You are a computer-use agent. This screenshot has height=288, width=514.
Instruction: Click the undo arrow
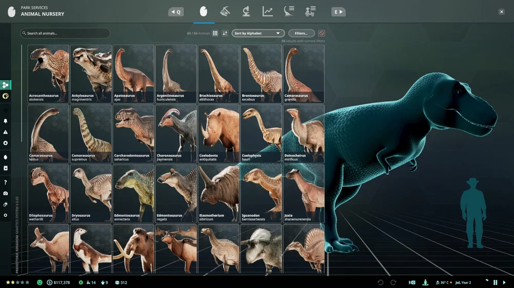coord(380,282)
